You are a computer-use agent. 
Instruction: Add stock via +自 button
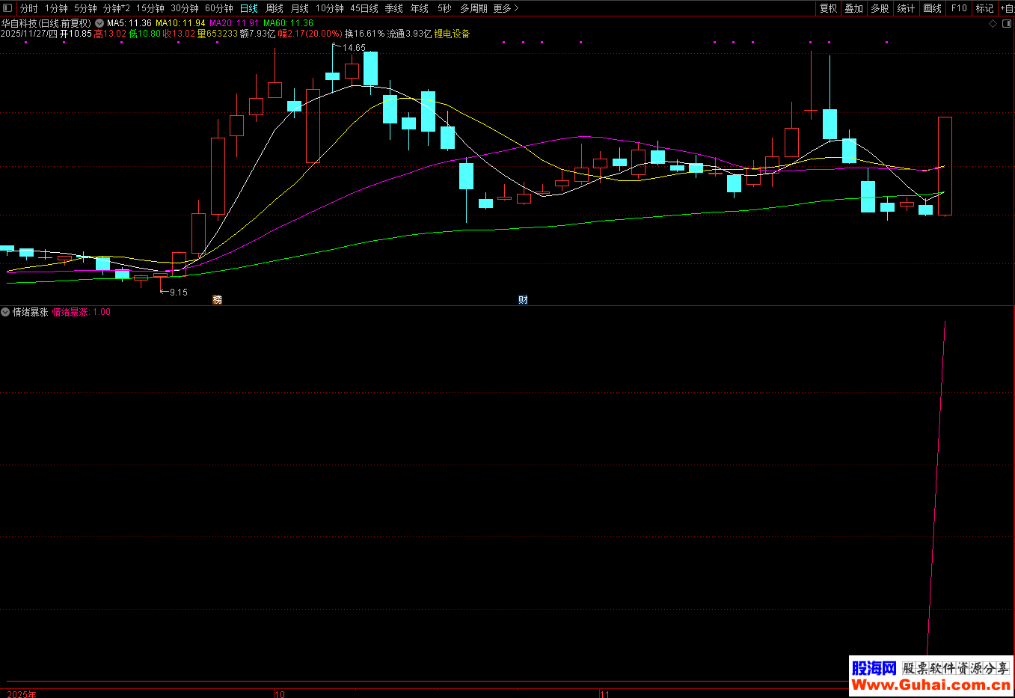pyautogui.click(x=1007, y=8)
